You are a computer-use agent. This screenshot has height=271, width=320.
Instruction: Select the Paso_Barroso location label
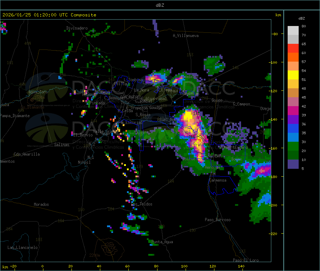[x=218, y=220]
